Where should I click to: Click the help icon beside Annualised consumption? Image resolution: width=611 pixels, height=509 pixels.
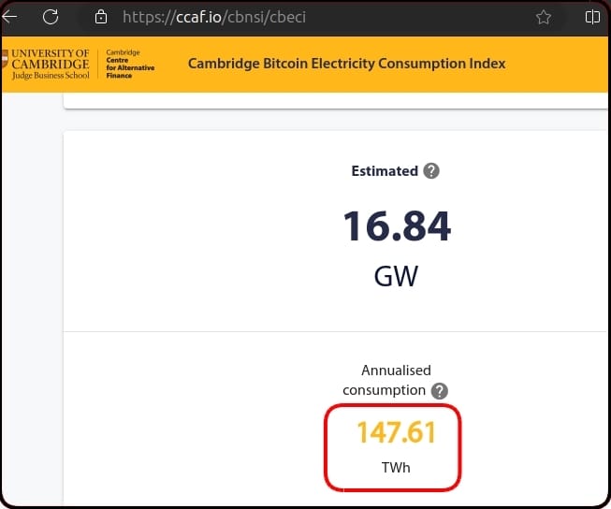440,391
